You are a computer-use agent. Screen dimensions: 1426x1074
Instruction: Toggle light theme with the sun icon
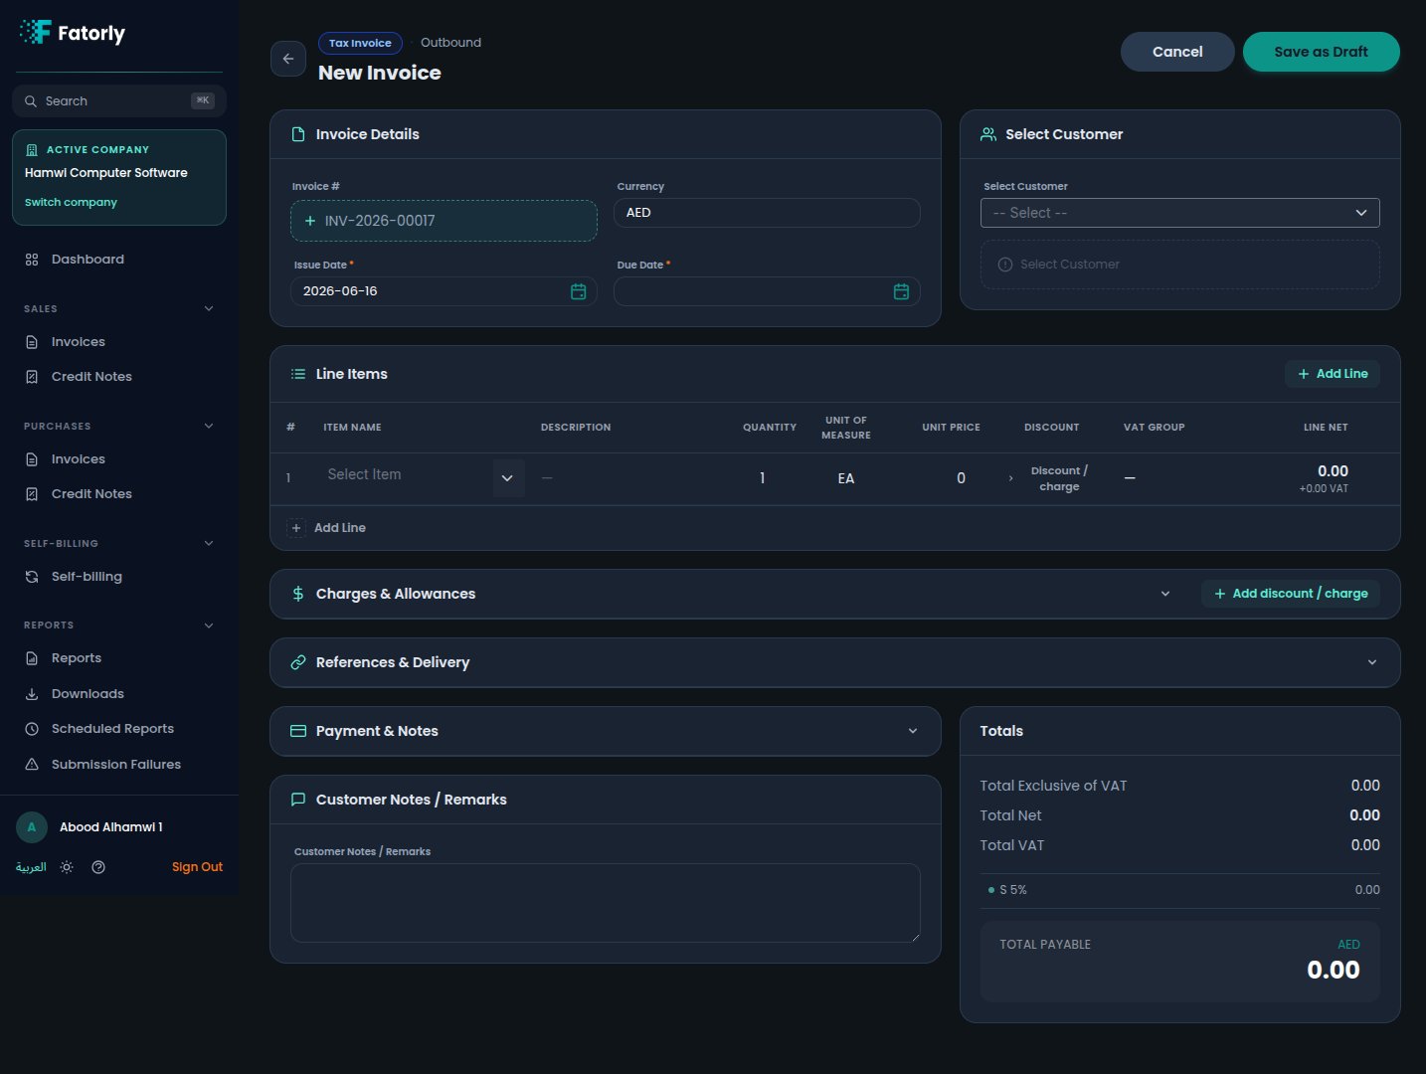coord(67,867)
